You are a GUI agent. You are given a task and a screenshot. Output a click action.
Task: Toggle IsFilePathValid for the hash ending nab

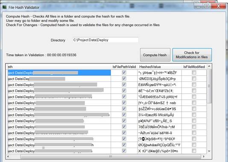[x=124, y=103]
